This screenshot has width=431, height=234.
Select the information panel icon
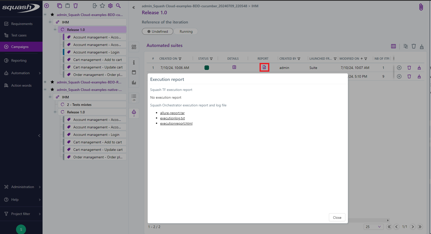coord(134,62)
